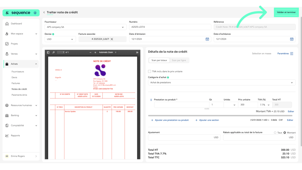The height and width of the screenshot is (170, 302).
Task: Click the PDF viewer search icon
Action: [54, 52]
